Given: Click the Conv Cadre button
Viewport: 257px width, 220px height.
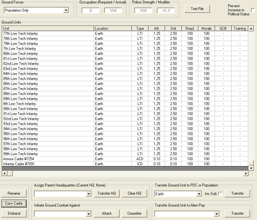Looking at the screenshot, I should coord(14,203).
